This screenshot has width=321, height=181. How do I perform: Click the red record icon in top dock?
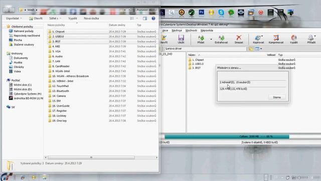(x=260, y=13)
